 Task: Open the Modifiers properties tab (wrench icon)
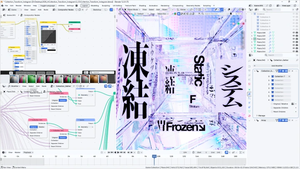point(249,94)
